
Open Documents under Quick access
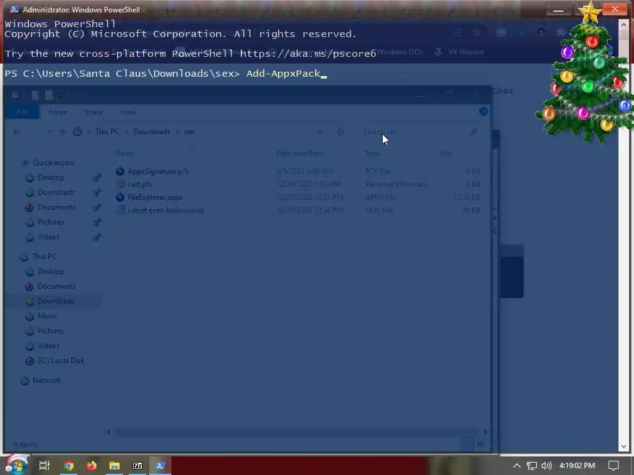(x=56, y=207)
